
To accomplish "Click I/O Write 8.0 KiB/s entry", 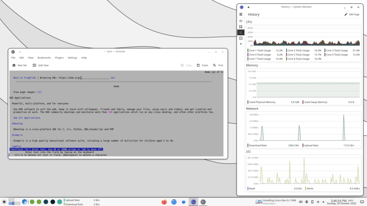I will pyautogui.click(x=333, y=188).
